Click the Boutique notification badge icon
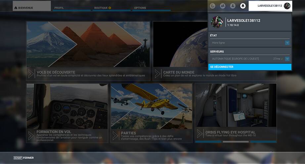 coord(110,8)
